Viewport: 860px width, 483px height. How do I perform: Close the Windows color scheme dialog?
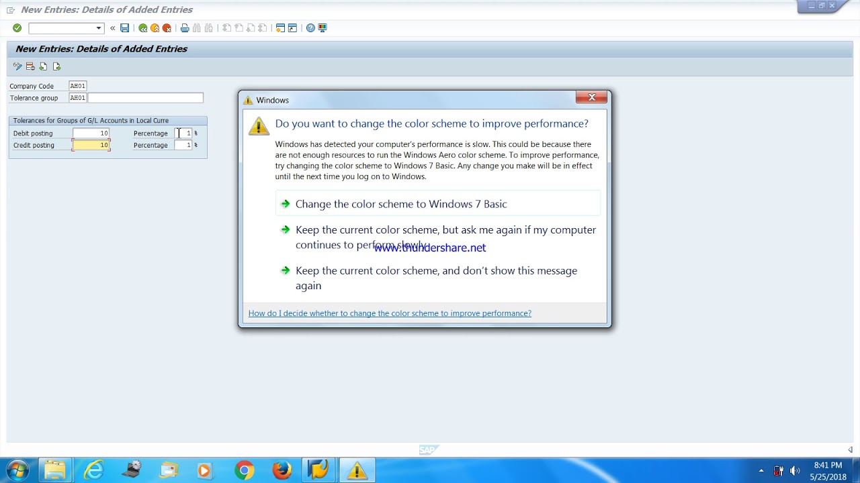592,97
